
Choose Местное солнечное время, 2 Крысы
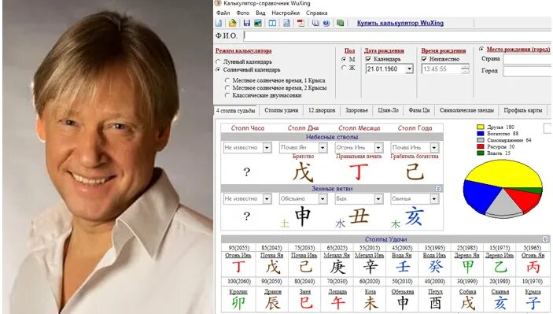[x=227, y=87]
